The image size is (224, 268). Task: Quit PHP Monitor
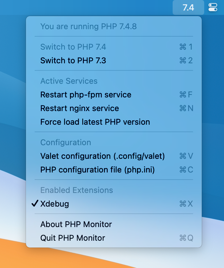(x=114, y=238)
